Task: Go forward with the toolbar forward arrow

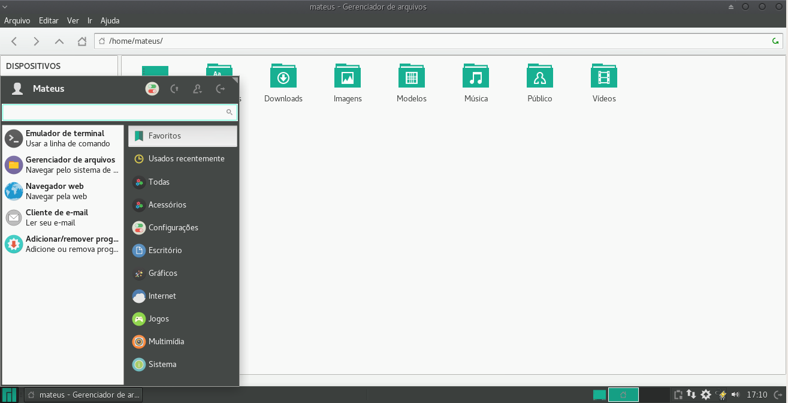Action: [37, 41]
